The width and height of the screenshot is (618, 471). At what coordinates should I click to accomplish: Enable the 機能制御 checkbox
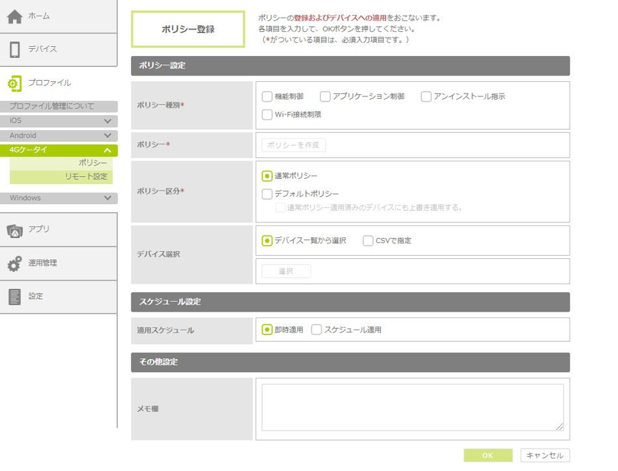[x=267, y=97]
